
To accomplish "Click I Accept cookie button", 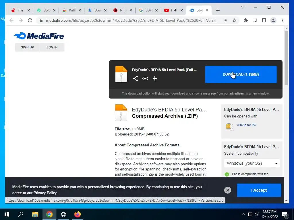I will (x=259, y=190).
